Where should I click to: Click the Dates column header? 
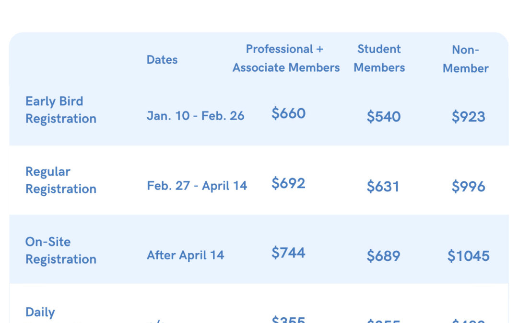click(162, 60)
